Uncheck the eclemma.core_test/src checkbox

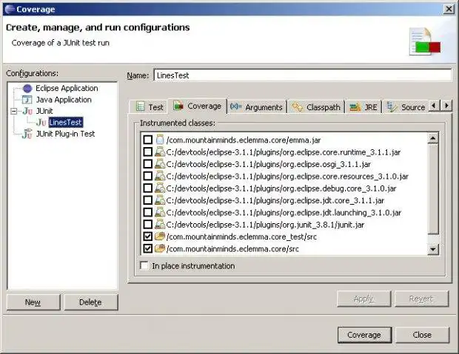point(148,236)
